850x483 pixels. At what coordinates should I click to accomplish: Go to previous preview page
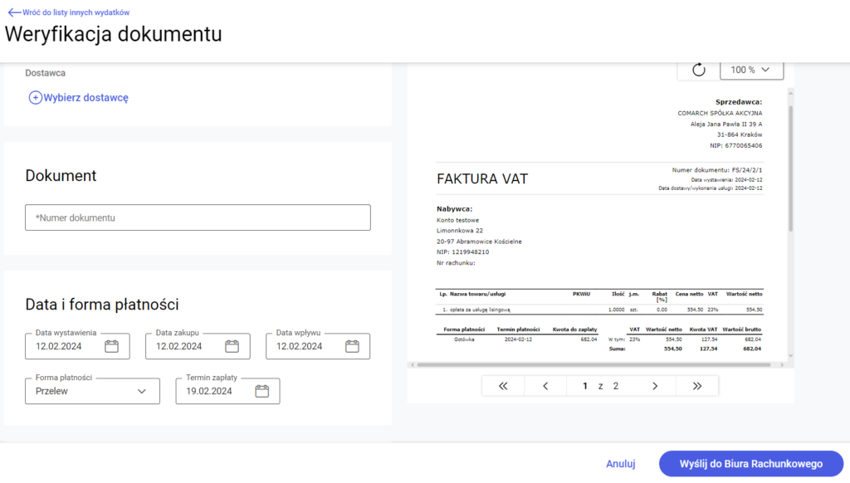click(545, 386)
